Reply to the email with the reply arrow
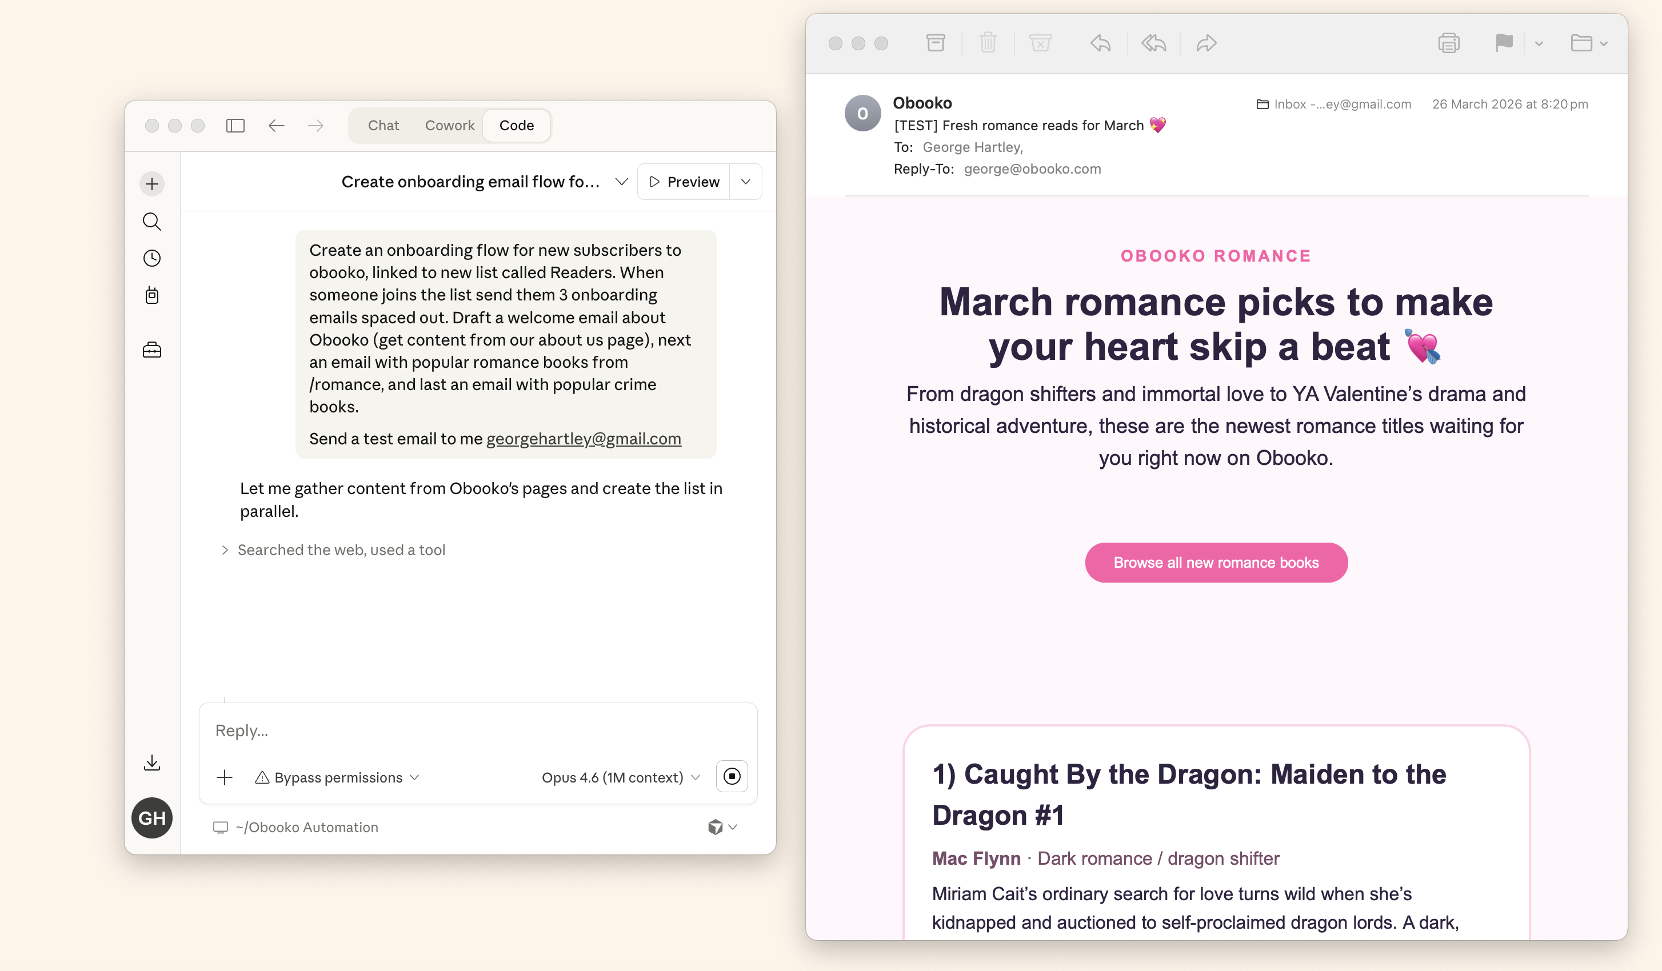 point(1100,43)
